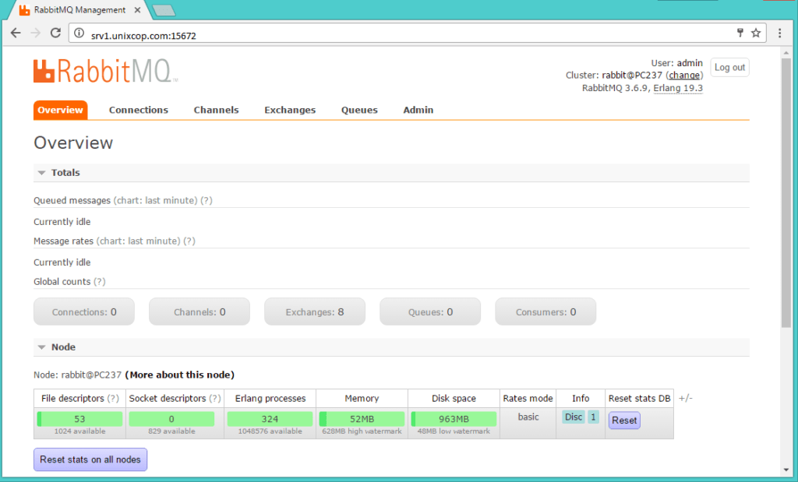
Task: View site information icon in address bar
Action: pyautogui.click(x=79, y=33)
